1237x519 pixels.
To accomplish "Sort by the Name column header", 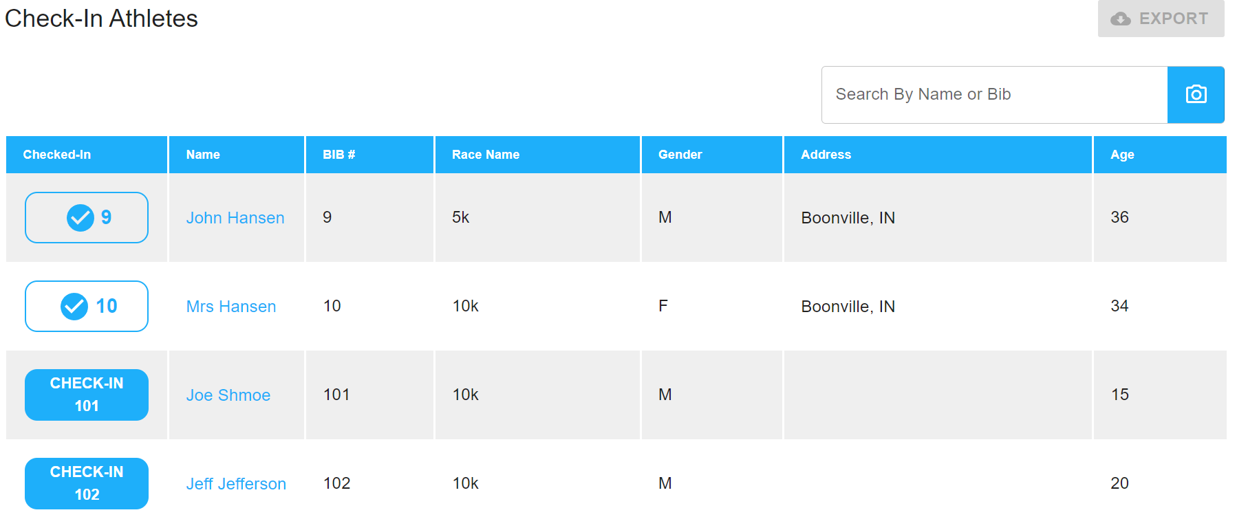I will (203, 155).
